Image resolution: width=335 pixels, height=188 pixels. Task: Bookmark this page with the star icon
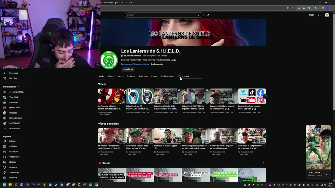click(293, 8)
